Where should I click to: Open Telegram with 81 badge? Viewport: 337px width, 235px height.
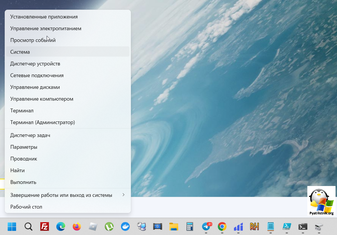pos(207,226)
